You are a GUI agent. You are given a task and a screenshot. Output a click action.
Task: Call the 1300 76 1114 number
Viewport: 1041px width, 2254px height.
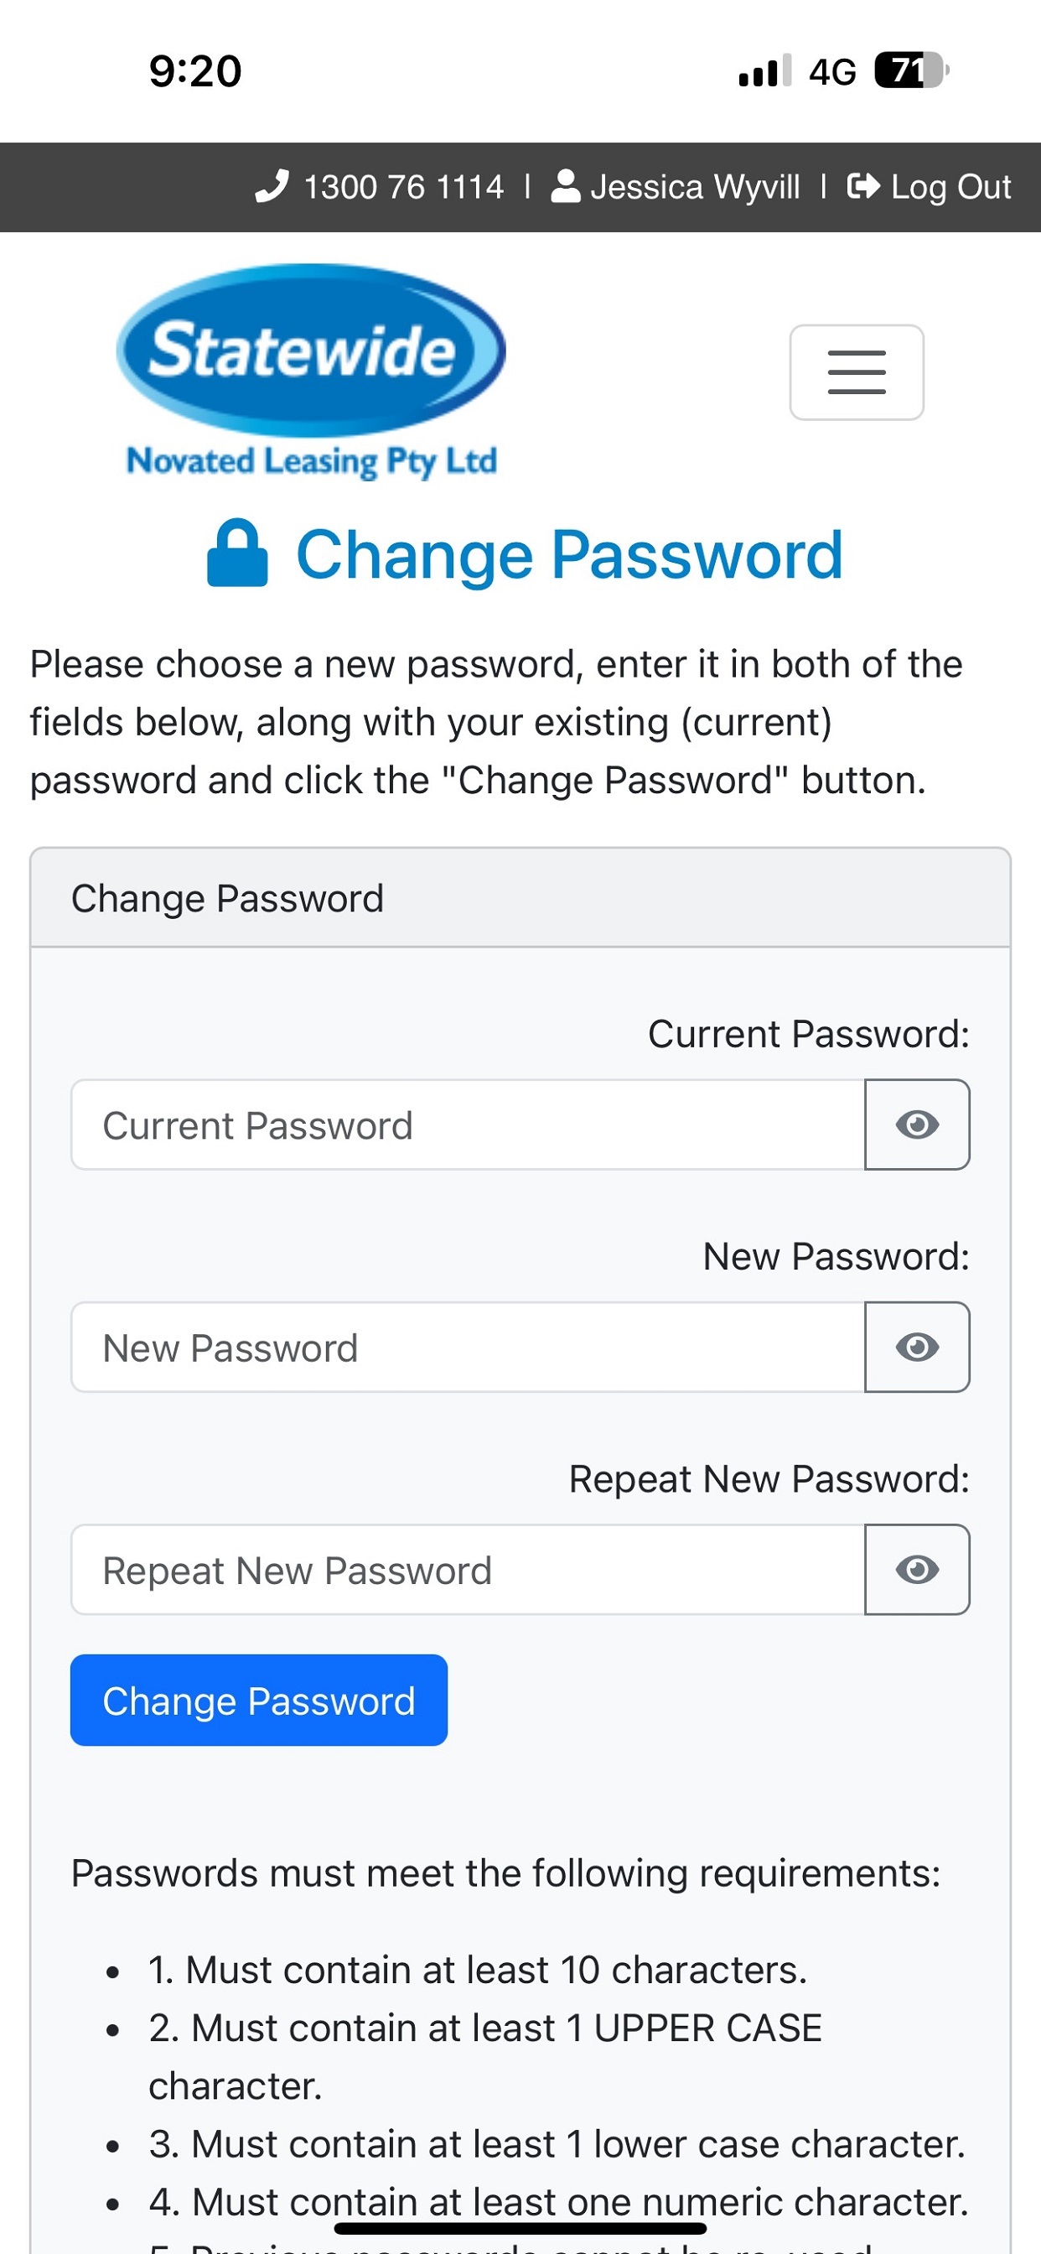(403, 187)
